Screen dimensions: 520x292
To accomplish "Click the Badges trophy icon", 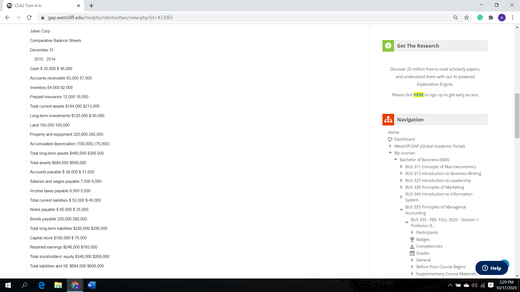I will pyautogui.click(x=412, y=240).
